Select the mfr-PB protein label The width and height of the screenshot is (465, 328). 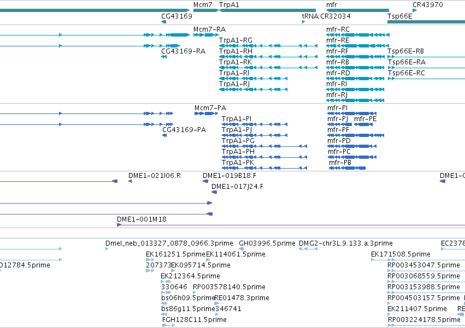(x=340, y=163)
